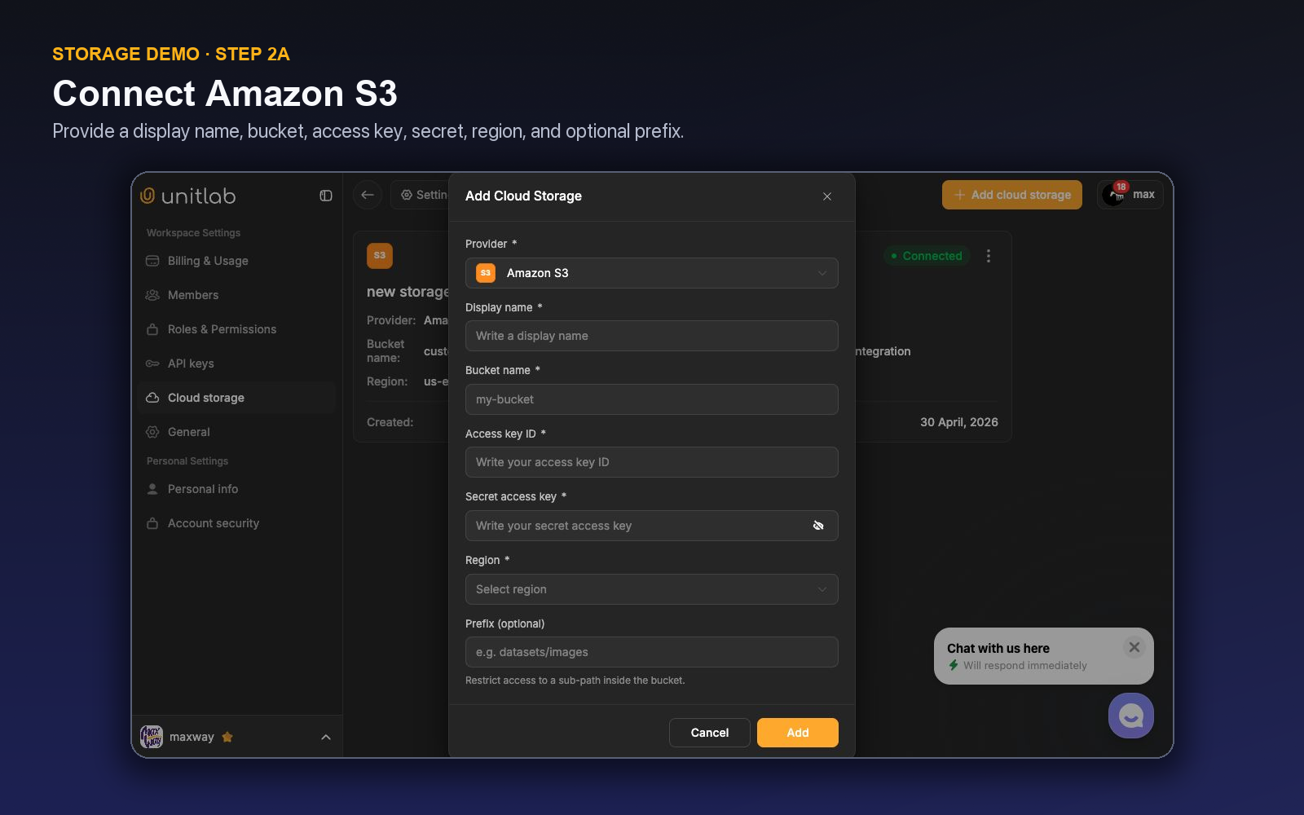This screenshot has height=815, width=1304.
Task: Dismiss the 'Chat with us here' popup
Action: 1134,647
